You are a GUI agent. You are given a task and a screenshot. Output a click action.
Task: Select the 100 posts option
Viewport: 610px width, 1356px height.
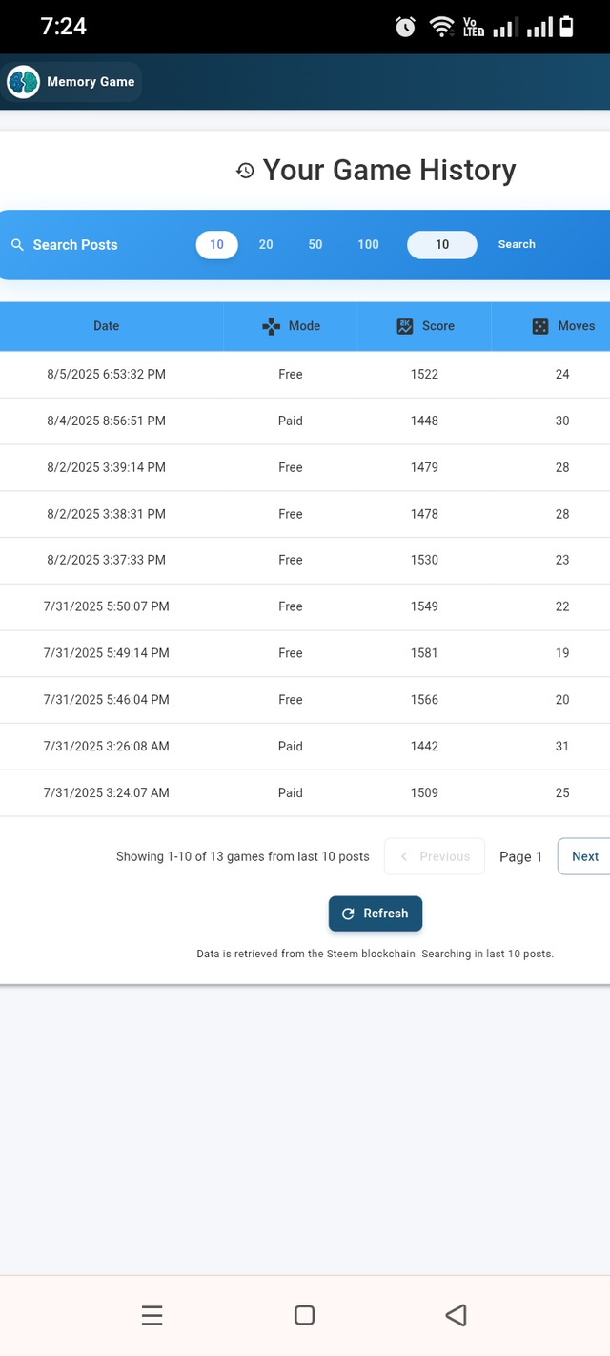pos(368,245)
